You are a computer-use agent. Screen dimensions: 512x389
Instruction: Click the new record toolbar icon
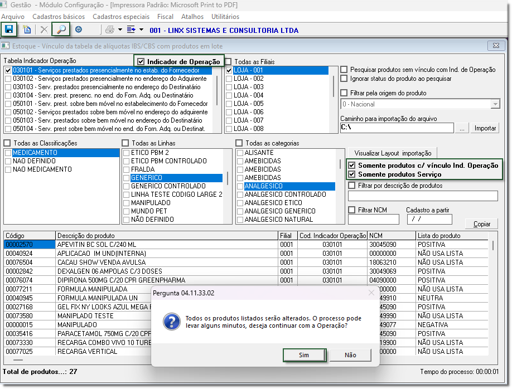click(27, 30)
